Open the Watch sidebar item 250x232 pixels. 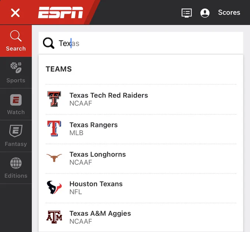pyautogui.click(x=16, y=104)
